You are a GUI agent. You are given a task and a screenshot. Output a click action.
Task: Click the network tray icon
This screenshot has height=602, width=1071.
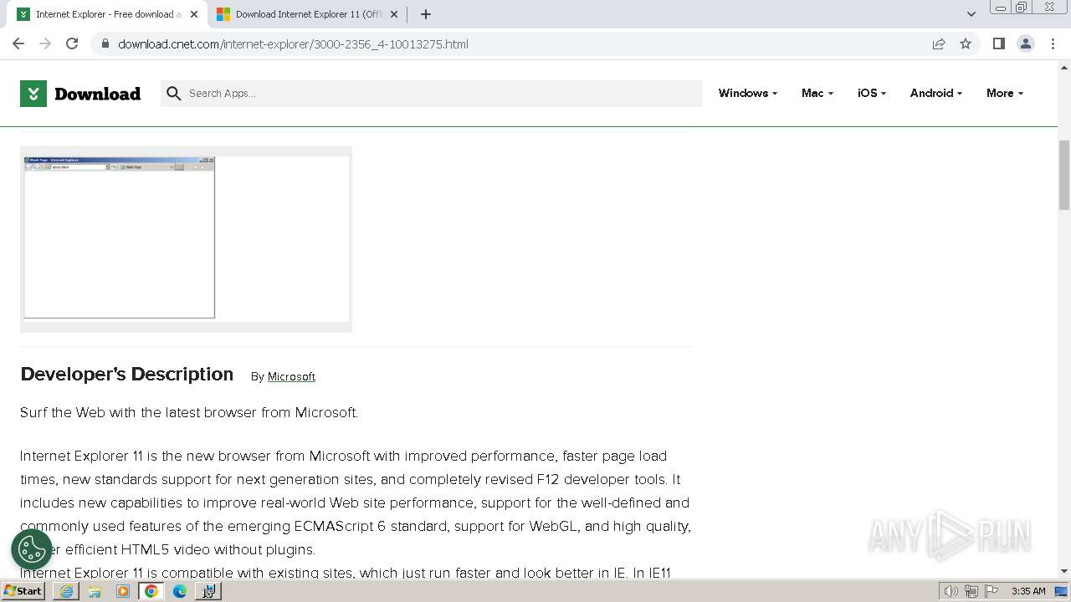click(x=971, y=591)
